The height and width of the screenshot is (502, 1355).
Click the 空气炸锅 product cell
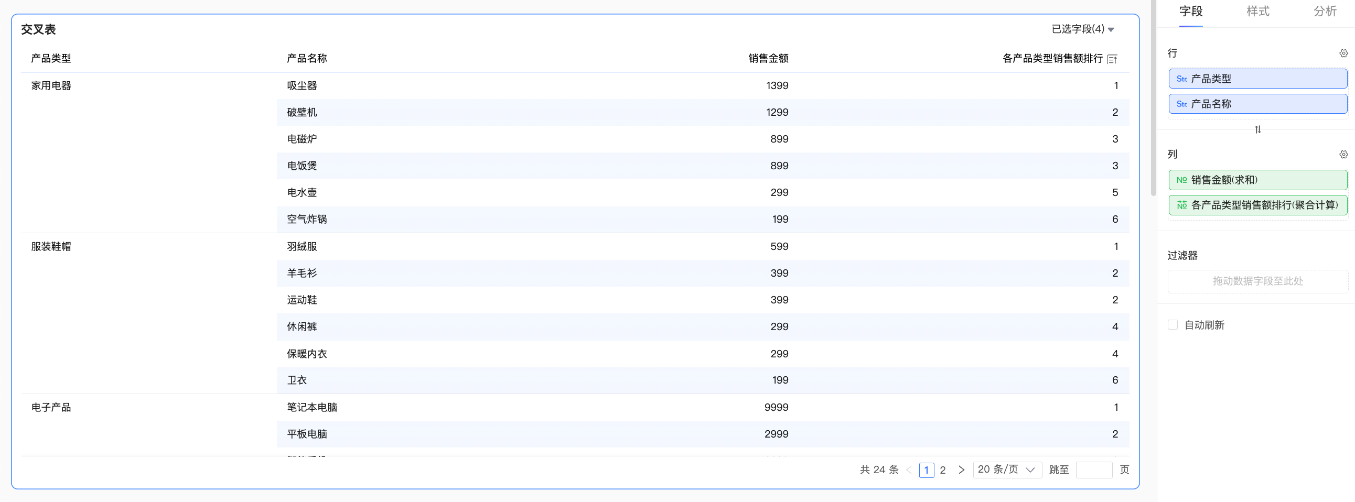click(307, 219)
